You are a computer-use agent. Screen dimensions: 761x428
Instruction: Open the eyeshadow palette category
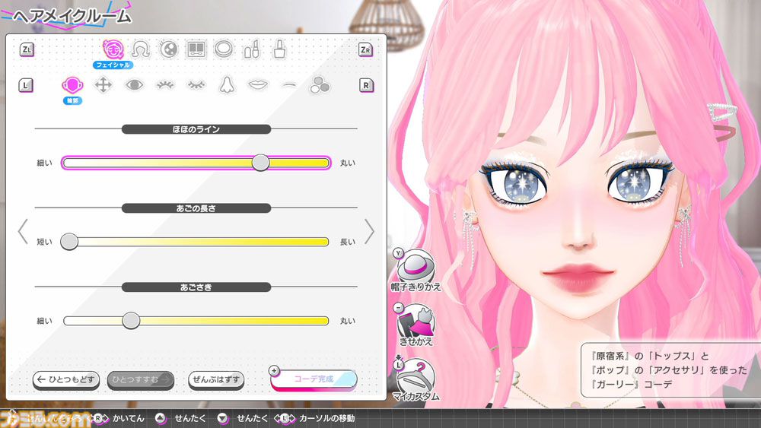coord(196,49)
